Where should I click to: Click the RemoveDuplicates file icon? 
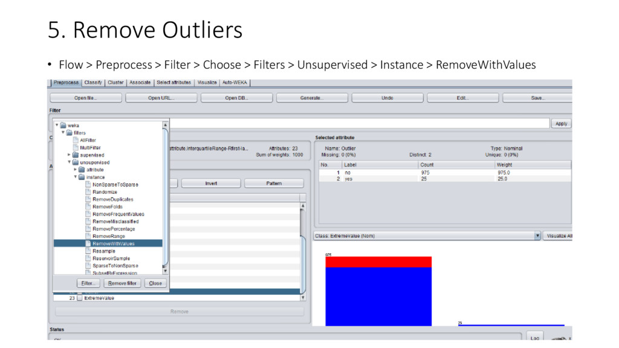pos(88,199)
